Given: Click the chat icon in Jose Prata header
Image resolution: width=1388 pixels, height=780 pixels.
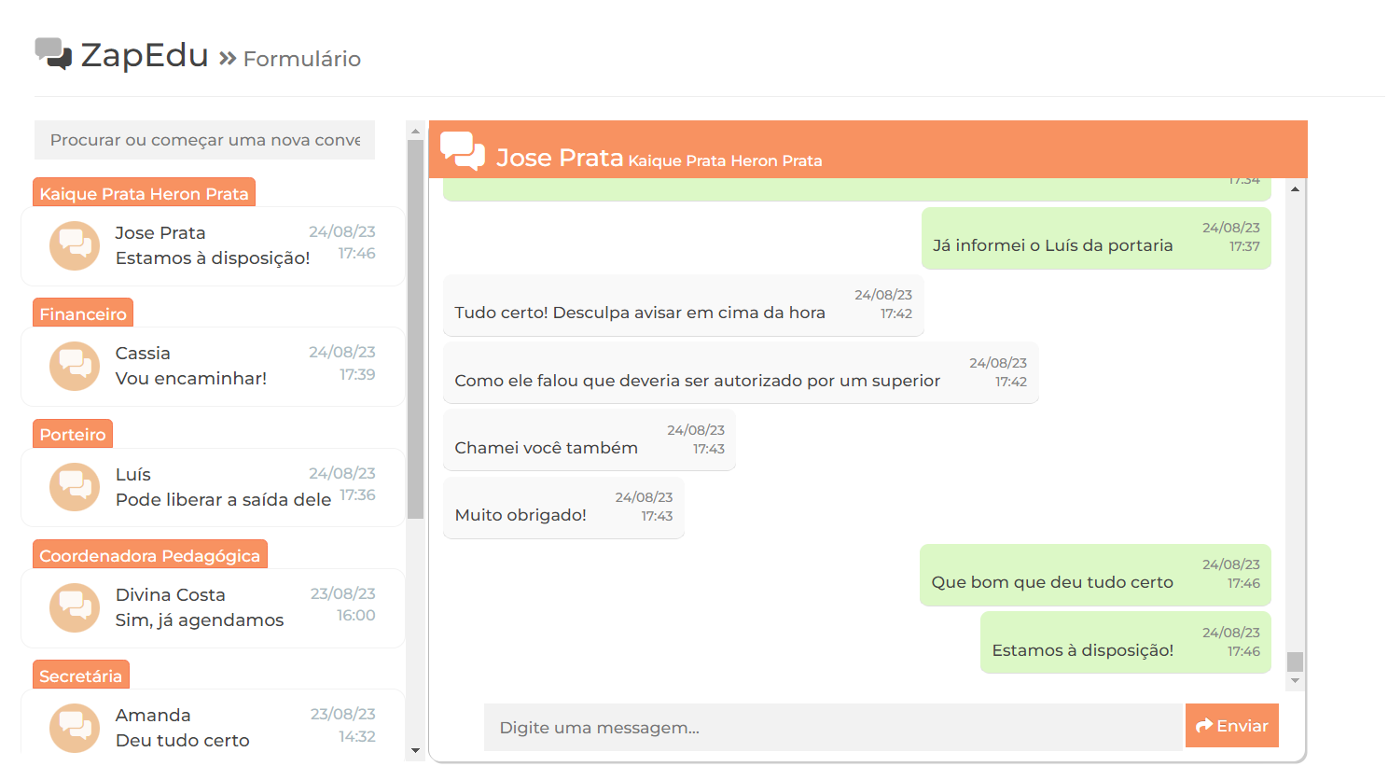Looking at the screenshot, I should [x=463, y=150].
